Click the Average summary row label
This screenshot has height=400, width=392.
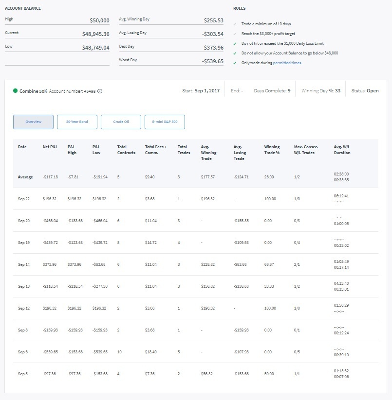coord(25,177)
